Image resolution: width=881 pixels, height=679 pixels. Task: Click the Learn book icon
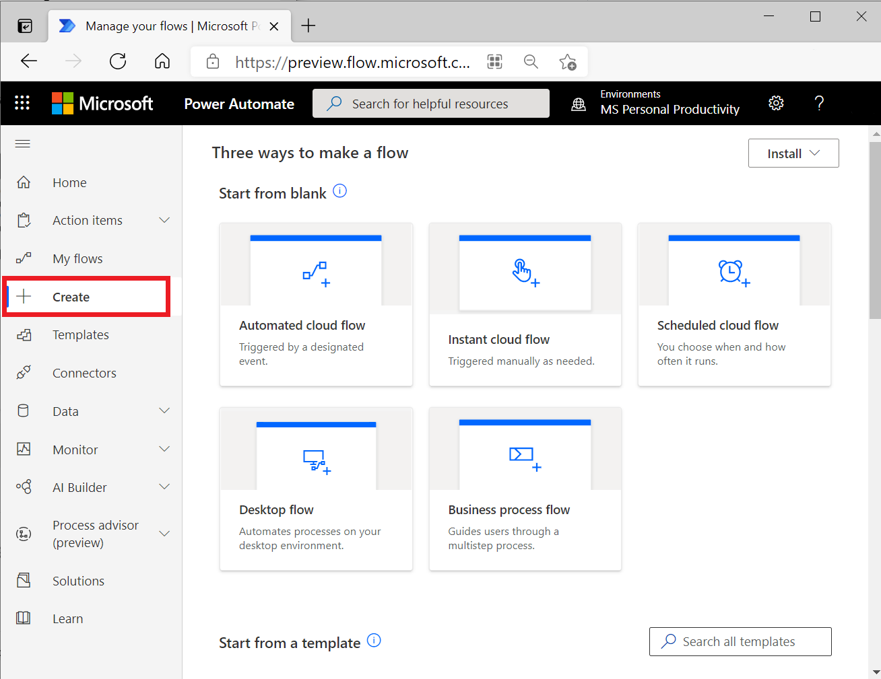pos(24,618)
